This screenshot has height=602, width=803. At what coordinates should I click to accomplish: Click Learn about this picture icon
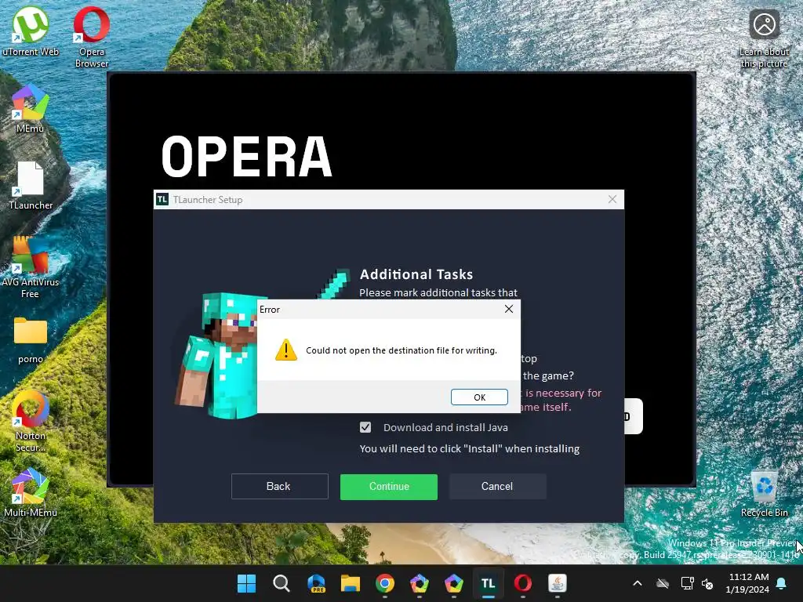tap(764, 39)
